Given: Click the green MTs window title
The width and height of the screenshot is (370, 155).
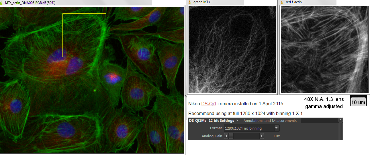Looking at the screenshot, I should [201, 2].
